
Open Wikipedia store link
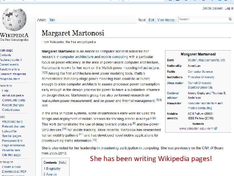pyautogui.click(x=10, y=79)
